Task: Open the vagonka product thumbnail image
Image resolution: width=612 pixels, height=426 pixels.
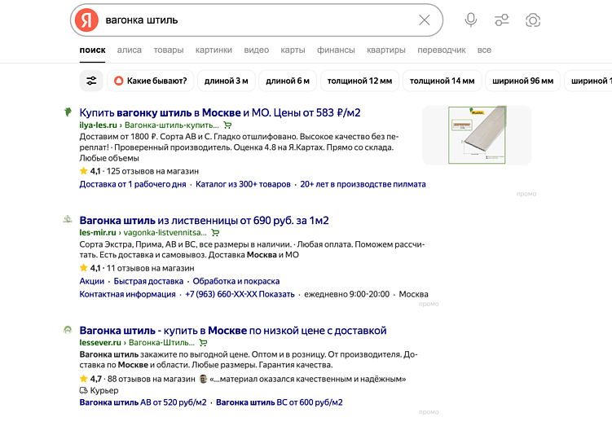Action: click(477, 134)
